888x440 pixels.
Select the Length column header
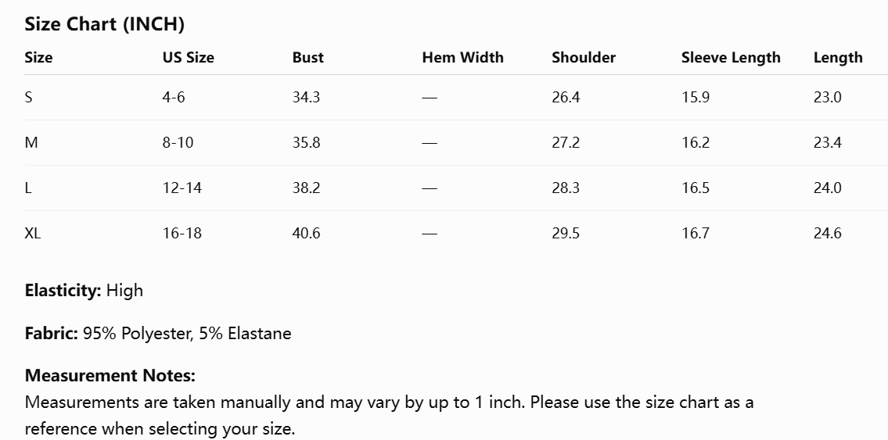click(x=838, y=58)
